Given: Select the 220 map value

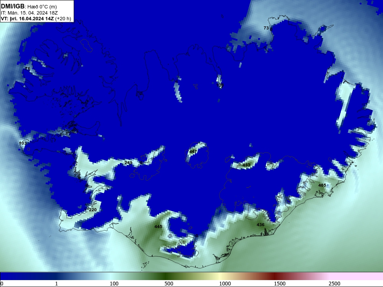Looking at the screenshot, I should pyautogui.click(x=93, y=210).
